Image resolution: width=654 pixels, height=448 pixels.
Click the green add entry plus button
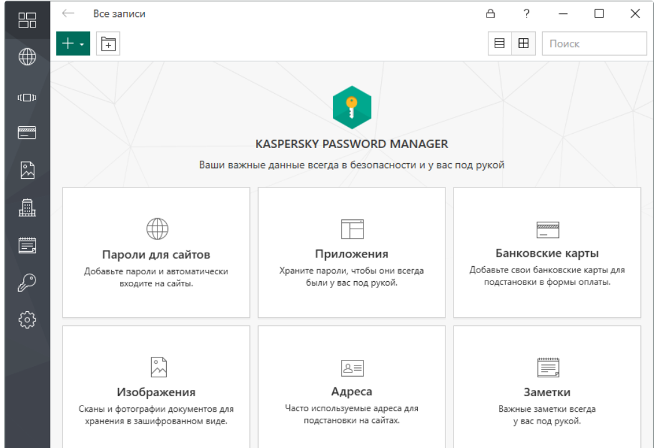click(73, 43)
